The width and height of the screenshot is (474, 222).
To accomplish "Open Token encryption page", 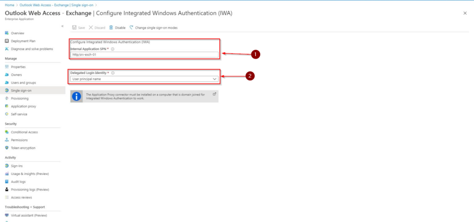I will point(23,148).
